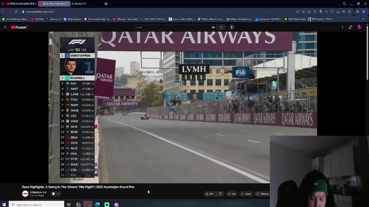Click the F1 race video player
Image resolution: width=369 pixels, height=207 pixels.
pos(183,107)
